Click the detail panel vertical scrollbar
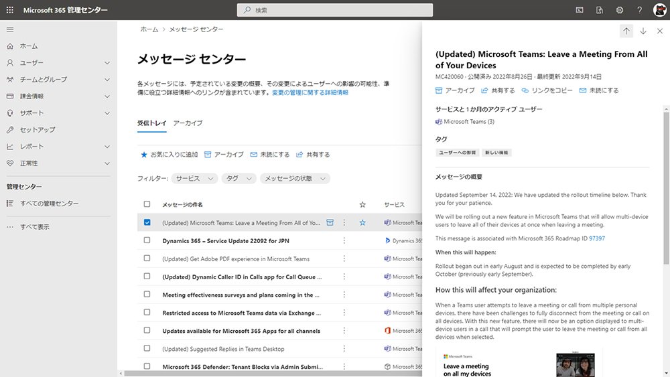 tap(666, 188)
